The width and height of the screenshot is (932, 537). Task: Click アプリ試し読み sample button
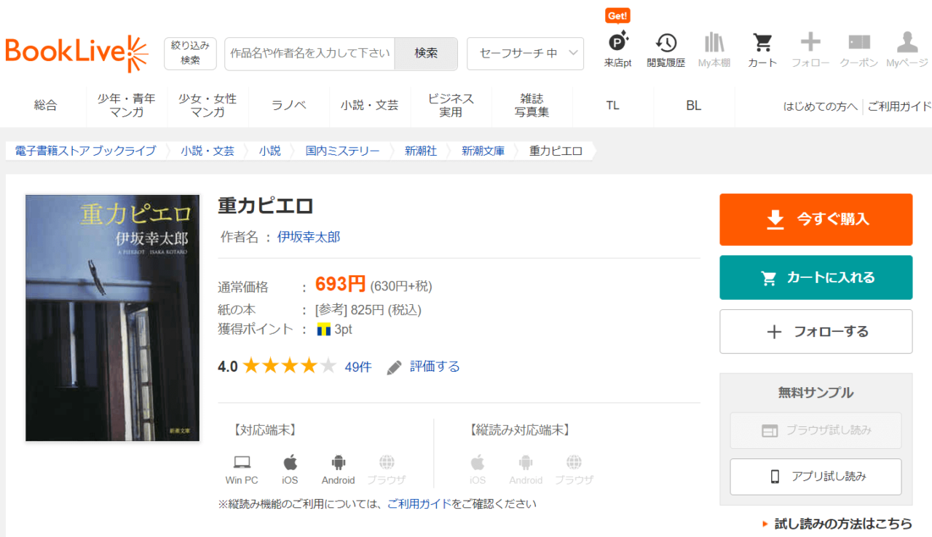click(816, 477)
